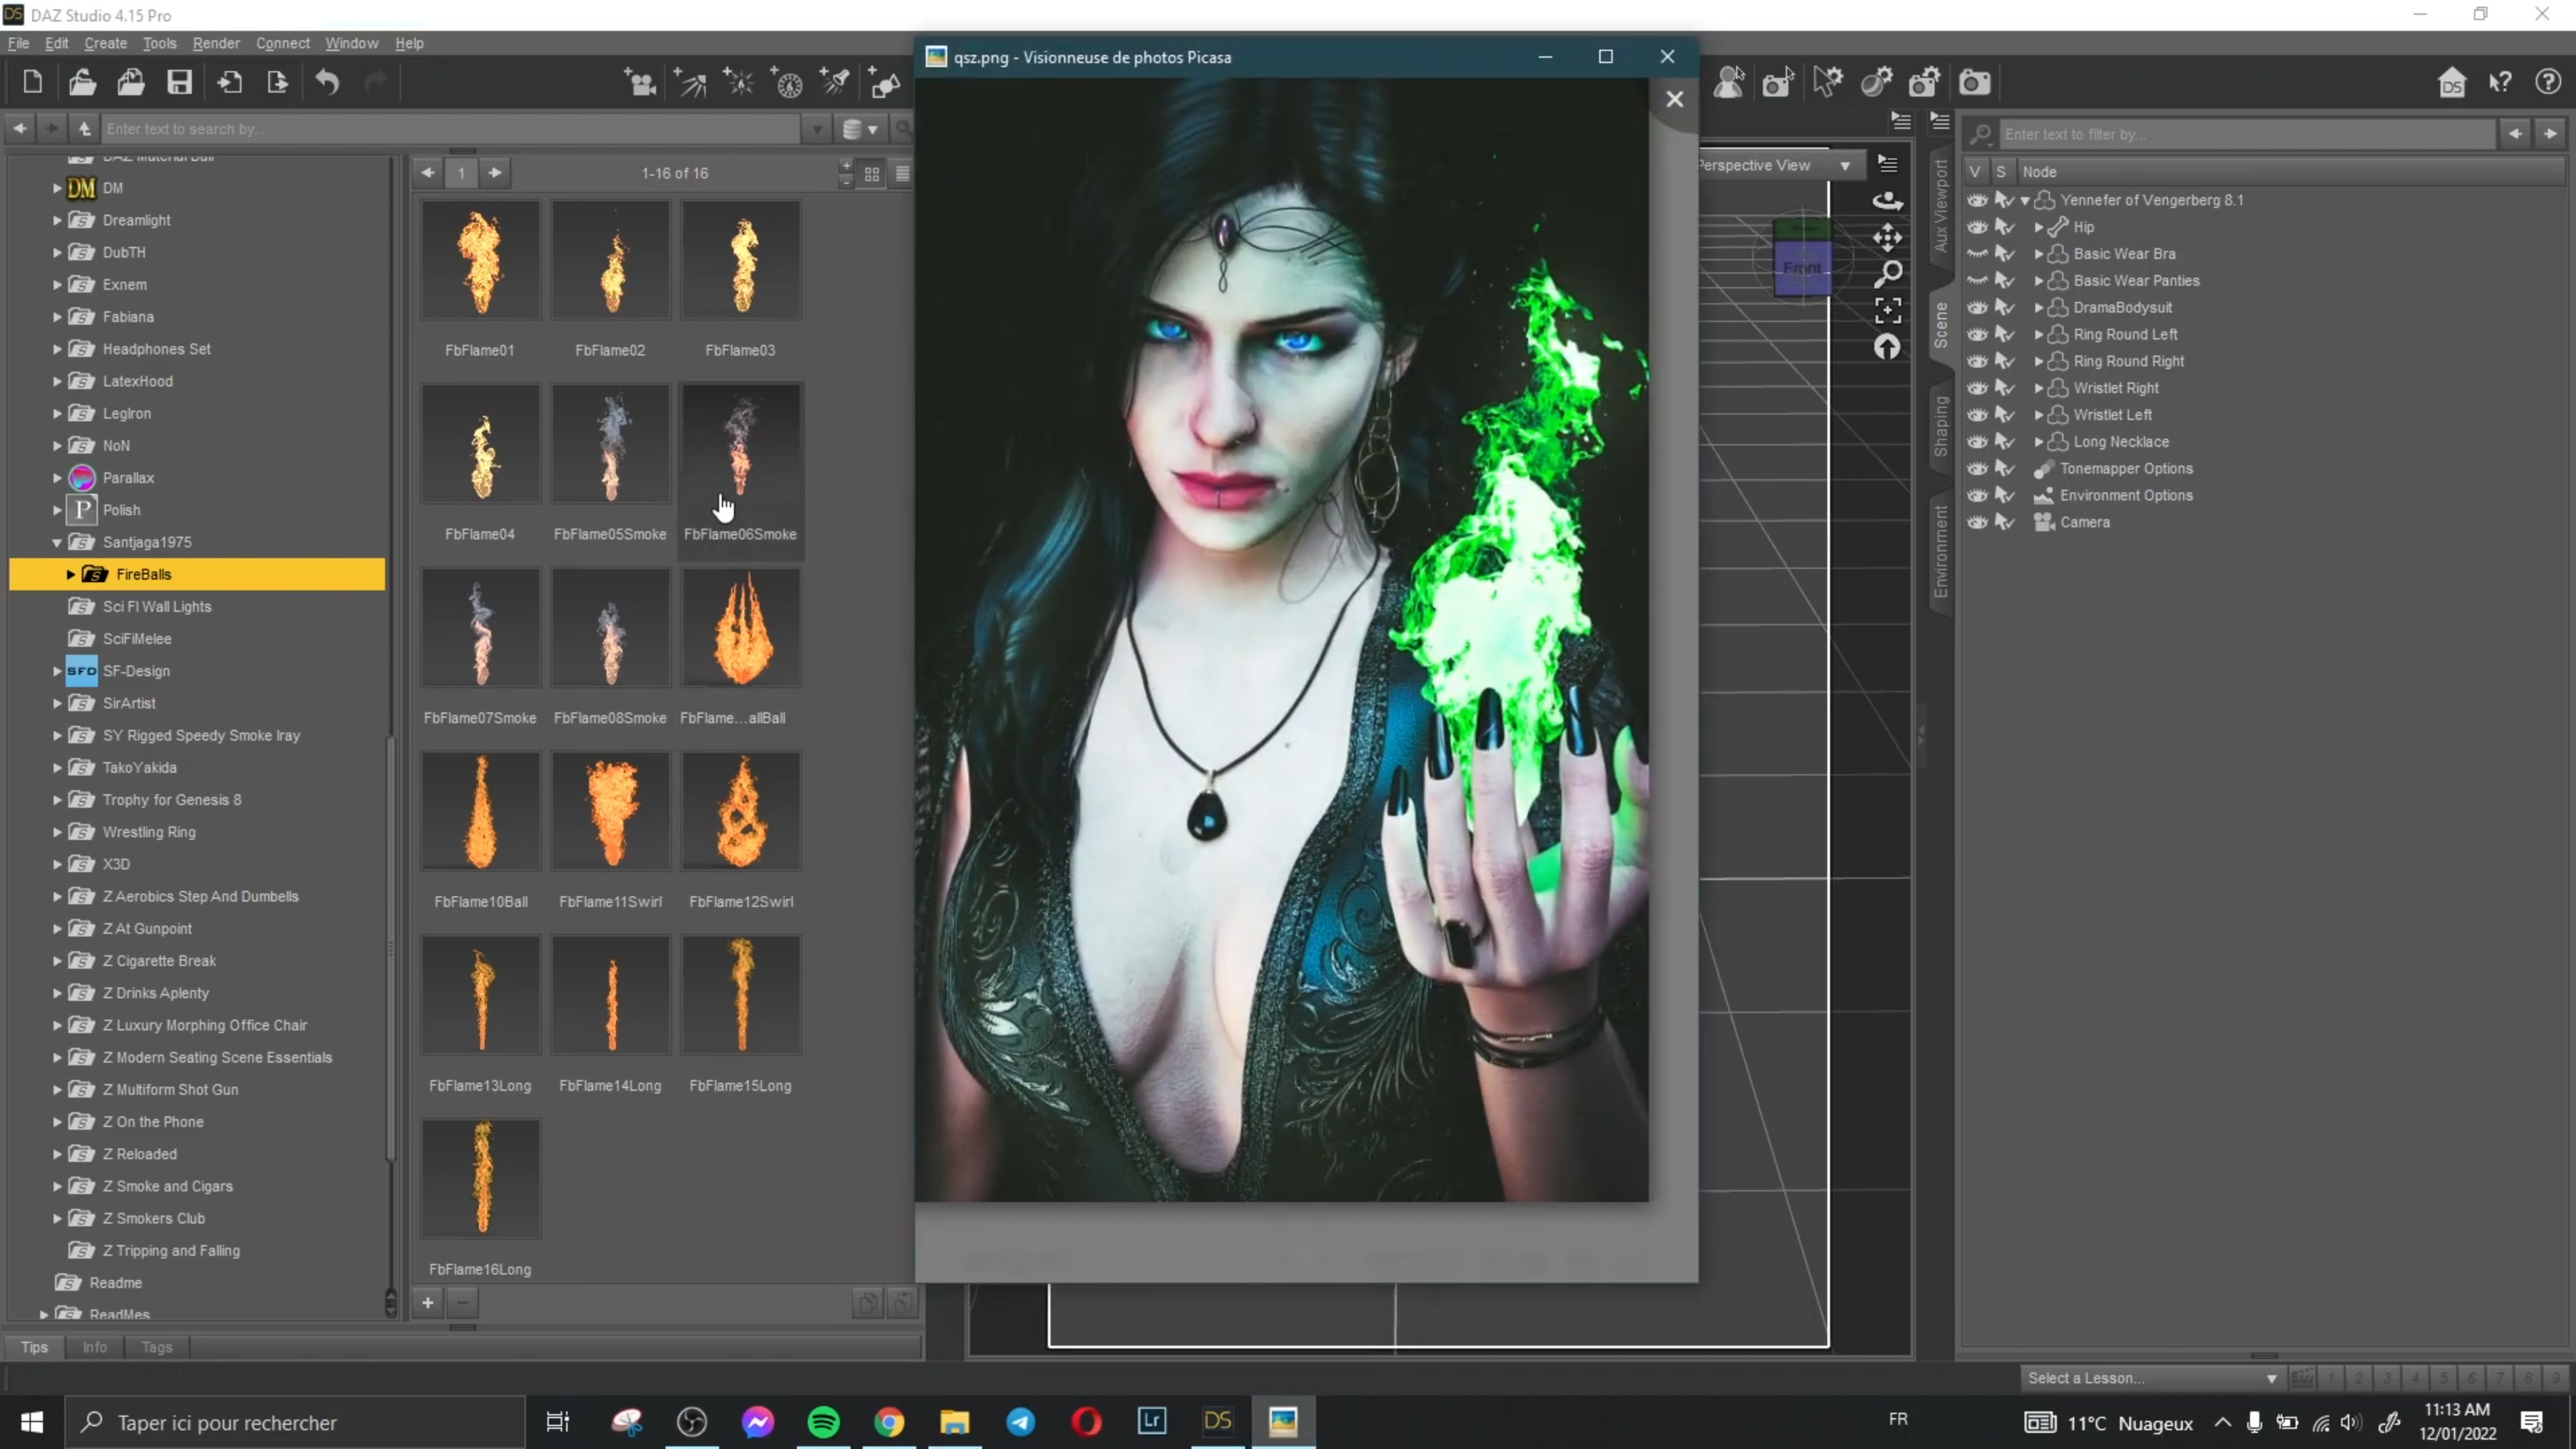Click the content library grid view icon
2576x1449 pixels.
click(x=872, y=173)
